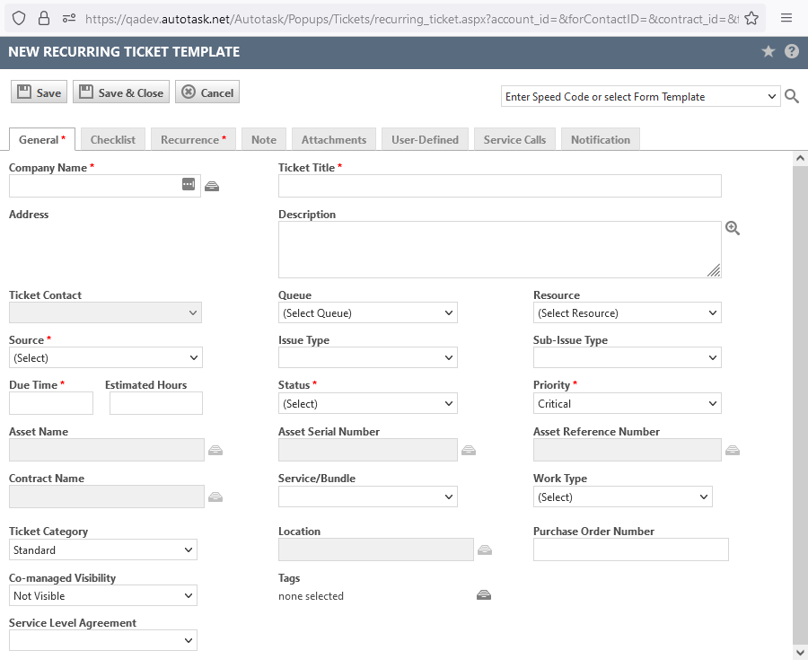The image size is (808, 668).
Task: Click the scrollbar down arrow
Action: click(x=800, y=653)
